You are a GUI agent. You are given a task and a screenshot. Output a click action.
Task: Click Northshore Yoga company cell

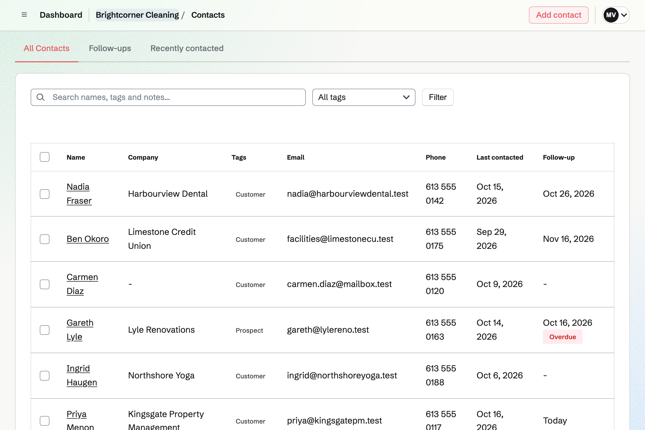pyautogui.click(x=161, y=375)
